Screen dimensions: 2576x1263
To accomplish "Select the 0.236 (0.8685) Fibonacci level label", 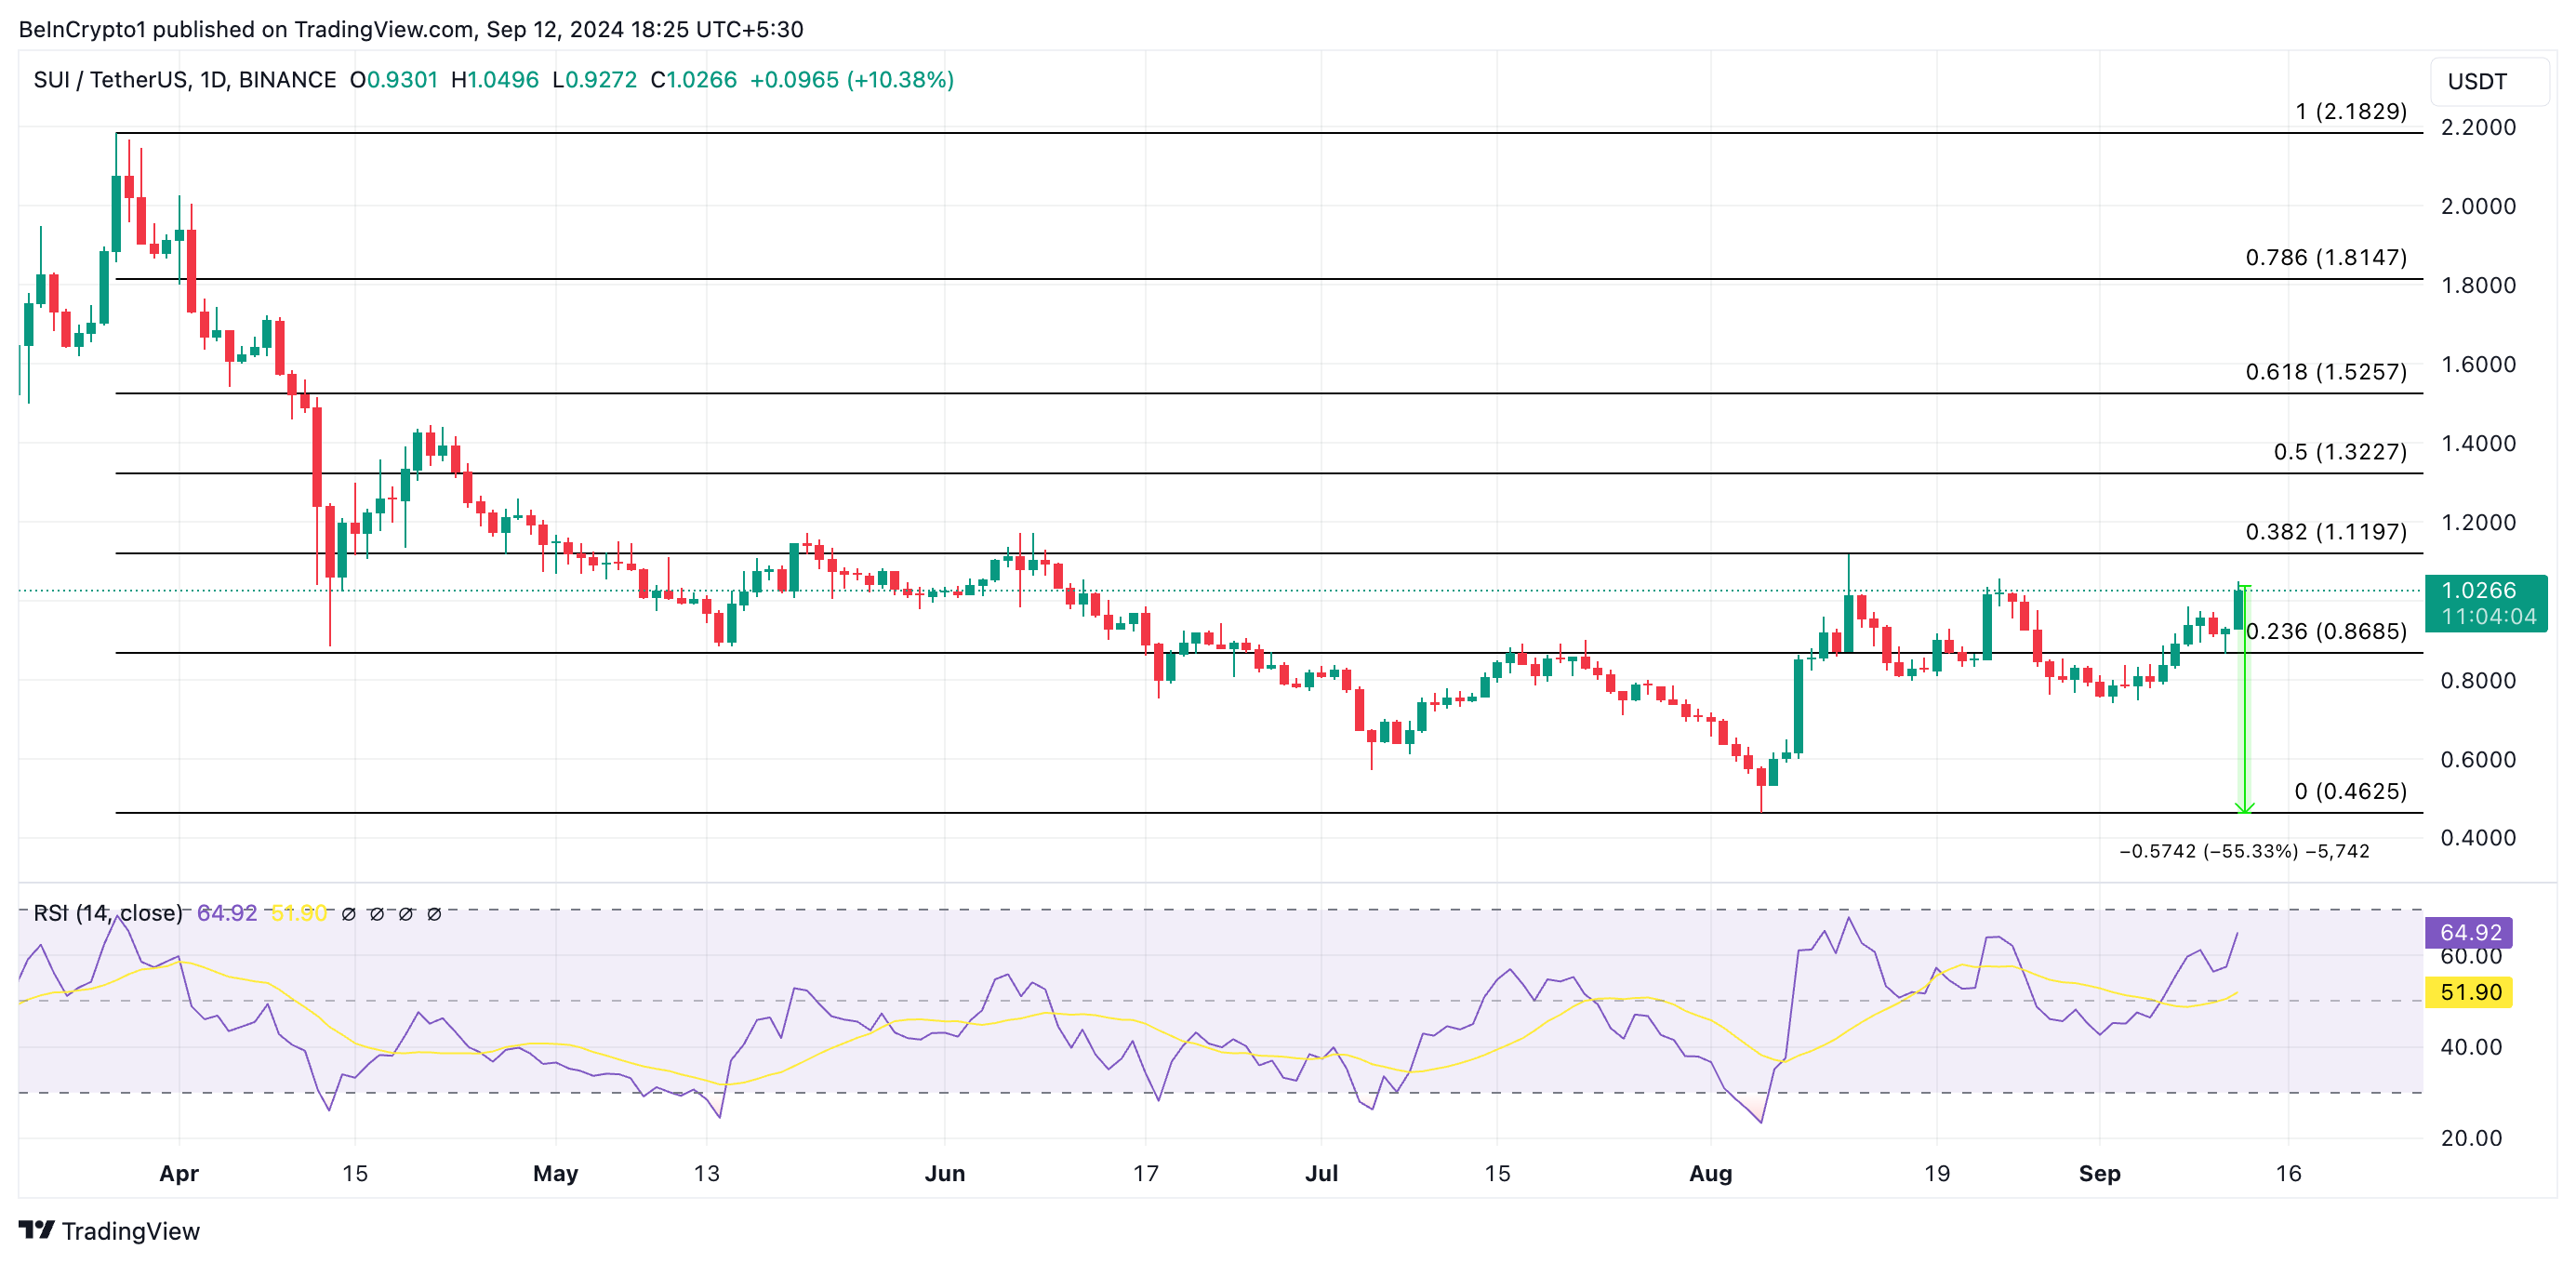I will (2325, 631).
